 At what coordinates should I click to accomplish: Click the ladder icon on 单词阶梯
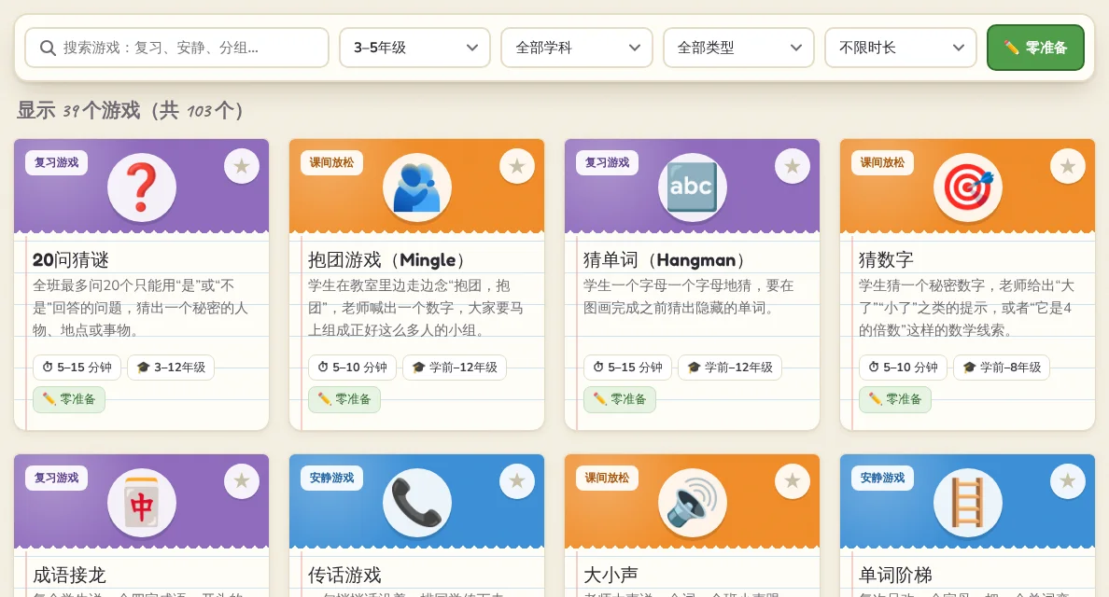point(967,503)
